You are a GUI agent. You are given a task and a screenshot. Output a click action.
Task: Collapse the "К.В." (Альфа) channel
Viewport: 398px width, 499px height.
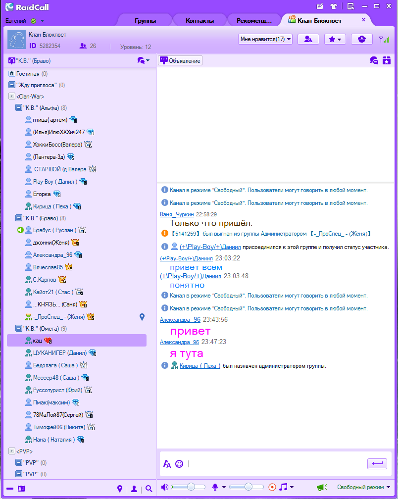tap(19, 107)
